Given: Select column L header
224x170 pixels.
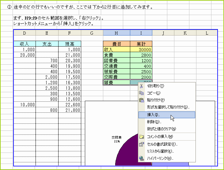Looking at the screenshot, I should [x=207, y=33].
